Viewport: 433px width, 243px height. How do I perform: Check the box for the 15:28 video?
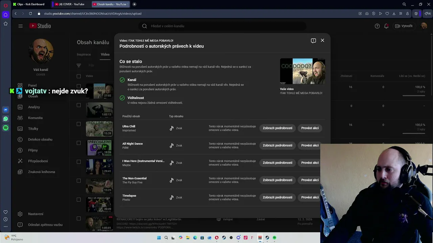pyautogui.click(x=78, y=124)
